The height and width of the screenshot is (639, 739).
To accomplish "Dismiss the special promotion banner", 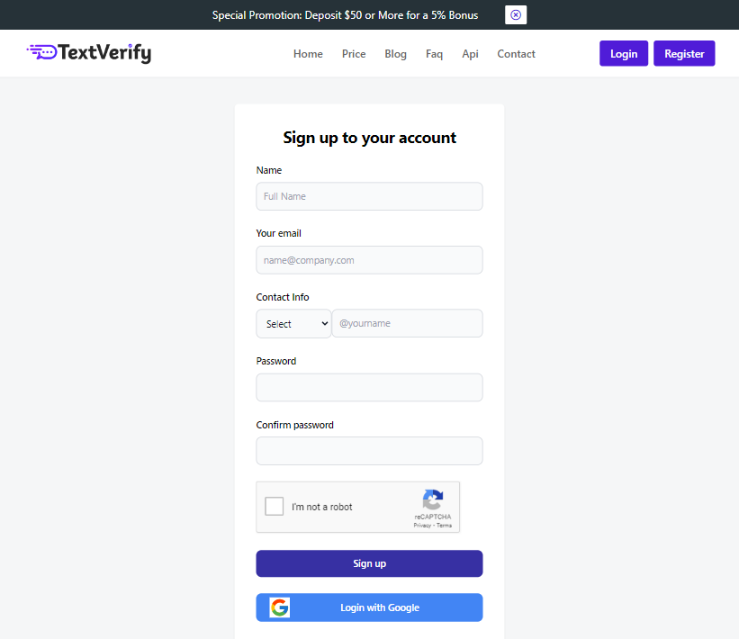I will tap(516, 15).
